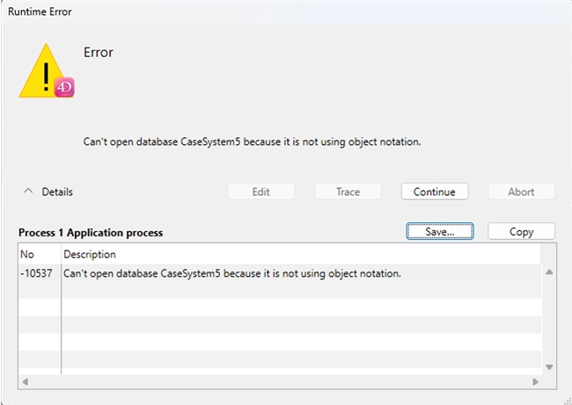Click the horizontal scrollbar left arrow
The width and height of the screenshot is (572, 405).
coord(26,382)
